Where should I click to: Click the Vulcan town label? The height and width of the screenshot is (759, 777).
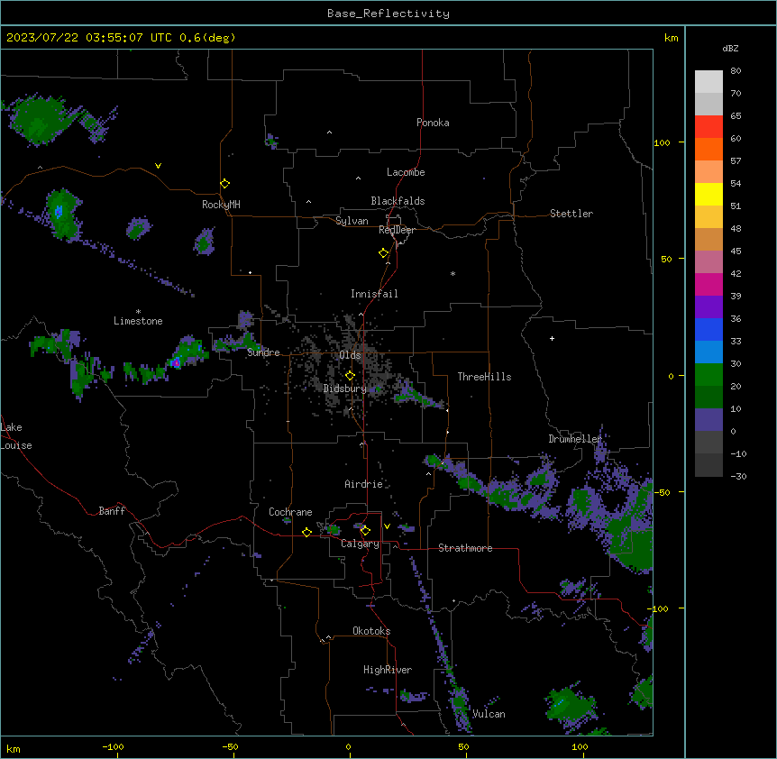pos(489,714)
